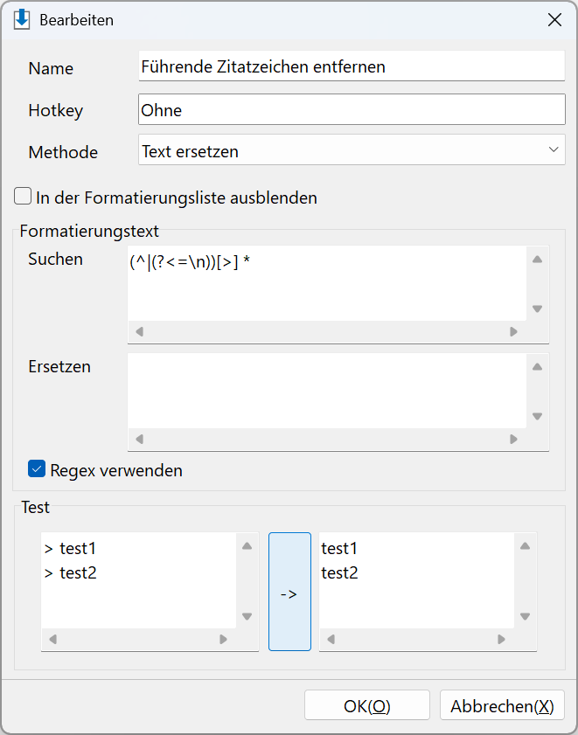Click inside the Suchen regex text area
The height and width of the screenshot is (735, 578).
[x=327, y=282]
